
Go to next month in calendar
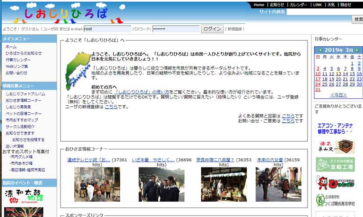tap(357, 50)
